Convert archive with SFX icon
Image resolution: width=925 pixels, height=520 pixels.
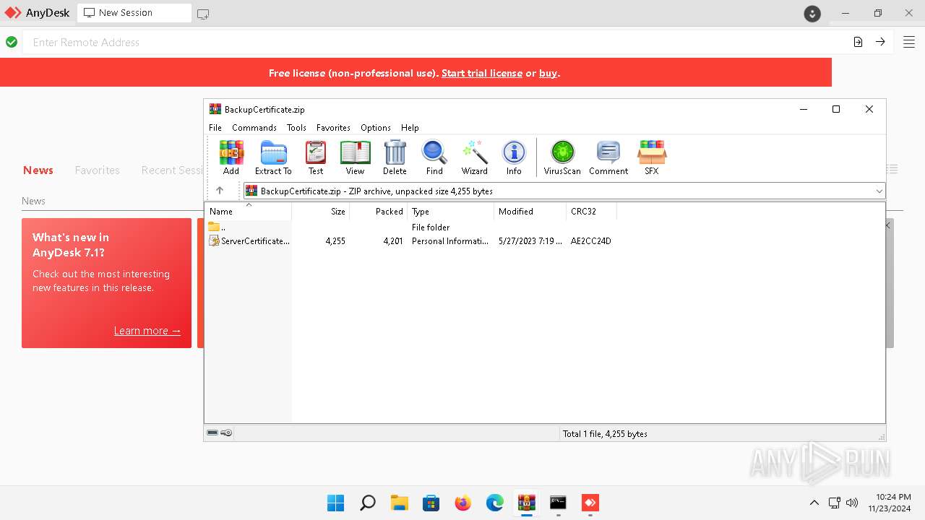tap(652, 157)
